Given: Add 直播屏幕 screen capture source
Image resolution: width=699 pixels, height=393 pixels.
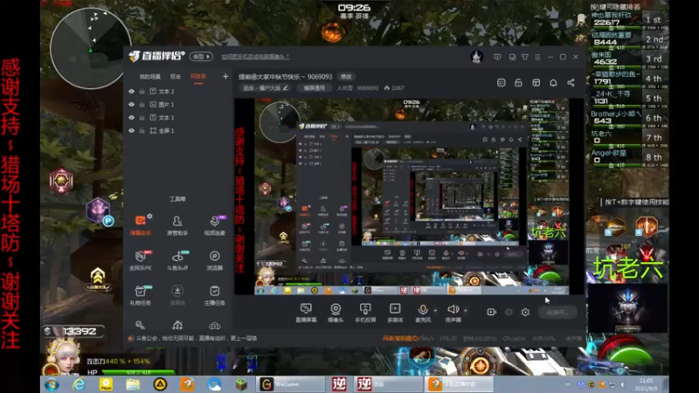Looking at the screenshot, I should pyautogui.click(x=306, y=313).
